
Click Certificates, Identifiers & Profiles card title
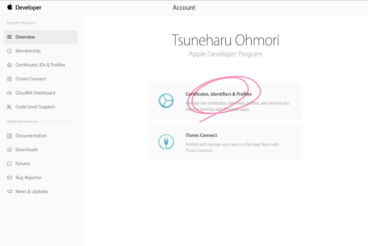[218, 94]
